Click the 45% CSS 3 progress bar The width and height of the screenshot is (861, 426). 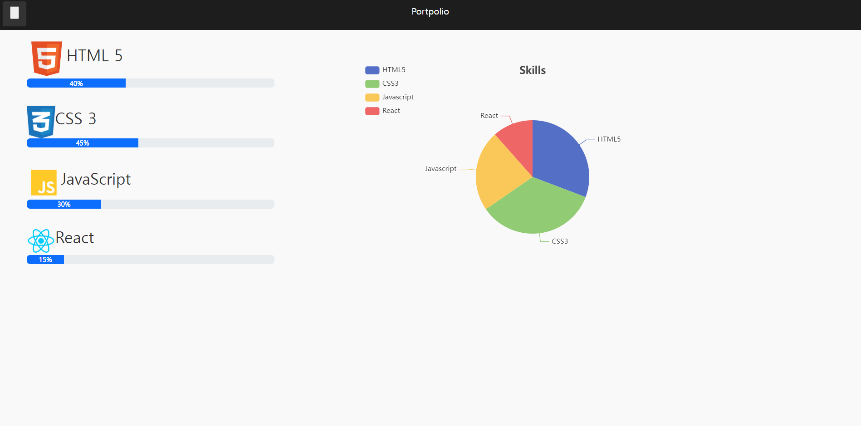click(83, 142)
